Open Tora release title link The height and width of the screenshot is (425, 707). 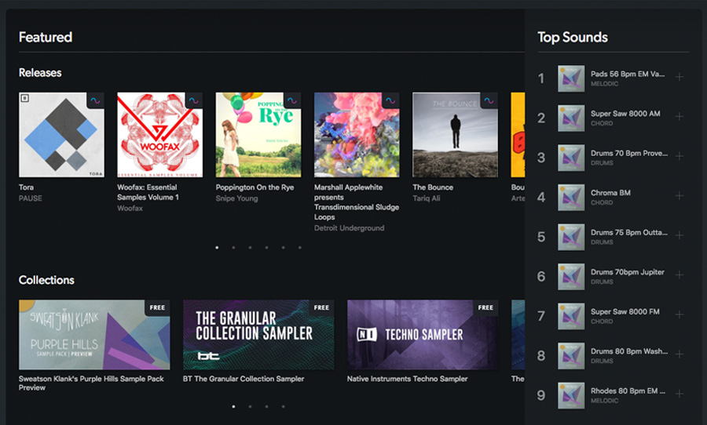(x=26, y=187)
